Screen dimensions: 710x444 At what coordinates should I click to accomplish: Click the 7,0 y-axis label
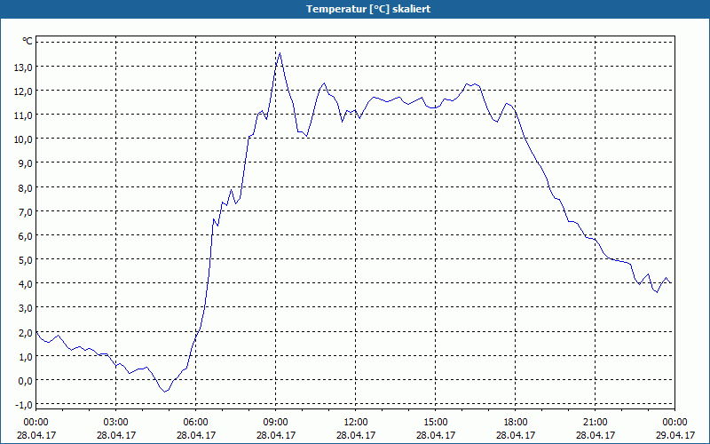[22, 211]
